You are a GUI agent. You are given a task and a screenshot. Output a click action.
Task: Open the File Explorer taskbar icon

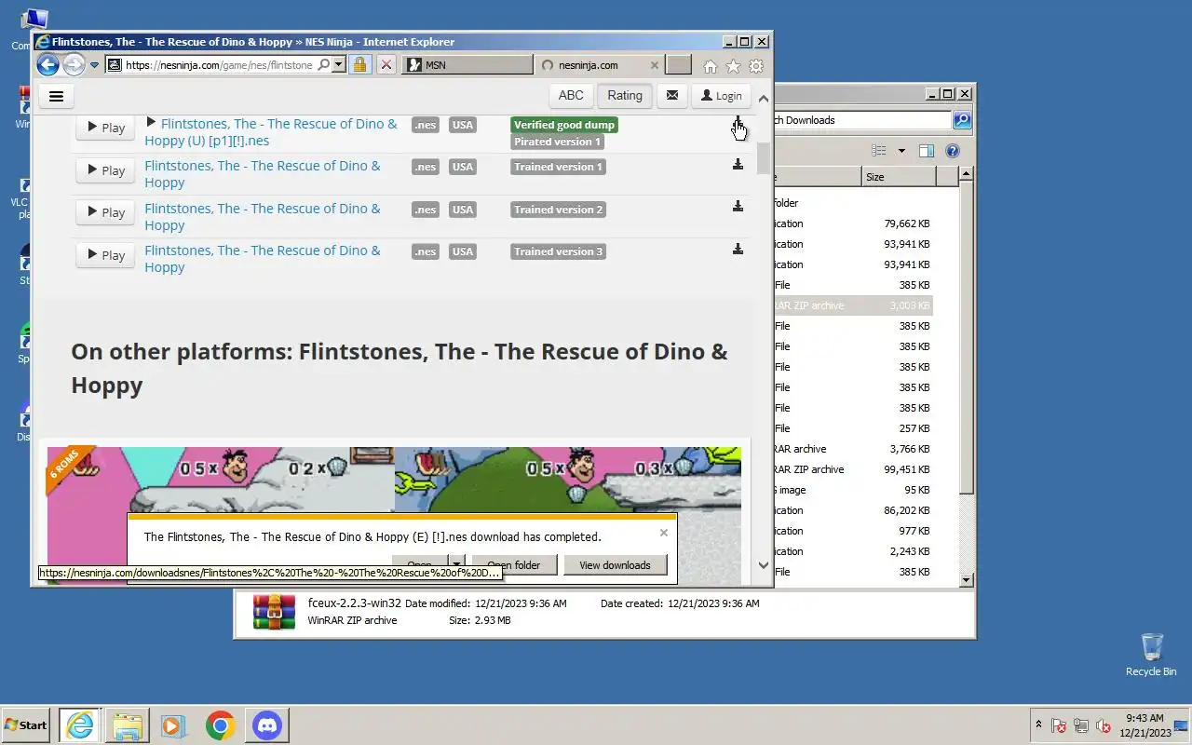click(127, 725)
